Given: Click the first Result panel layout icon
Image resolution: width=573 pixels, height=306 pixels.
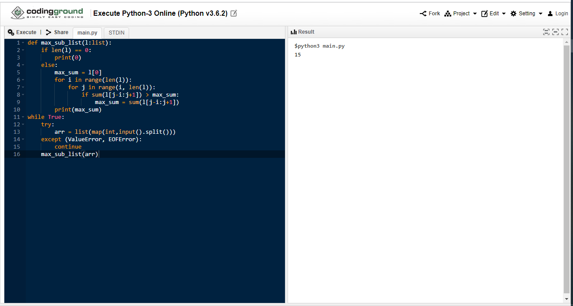Looking at the screenshot, I should pos(546,32).
